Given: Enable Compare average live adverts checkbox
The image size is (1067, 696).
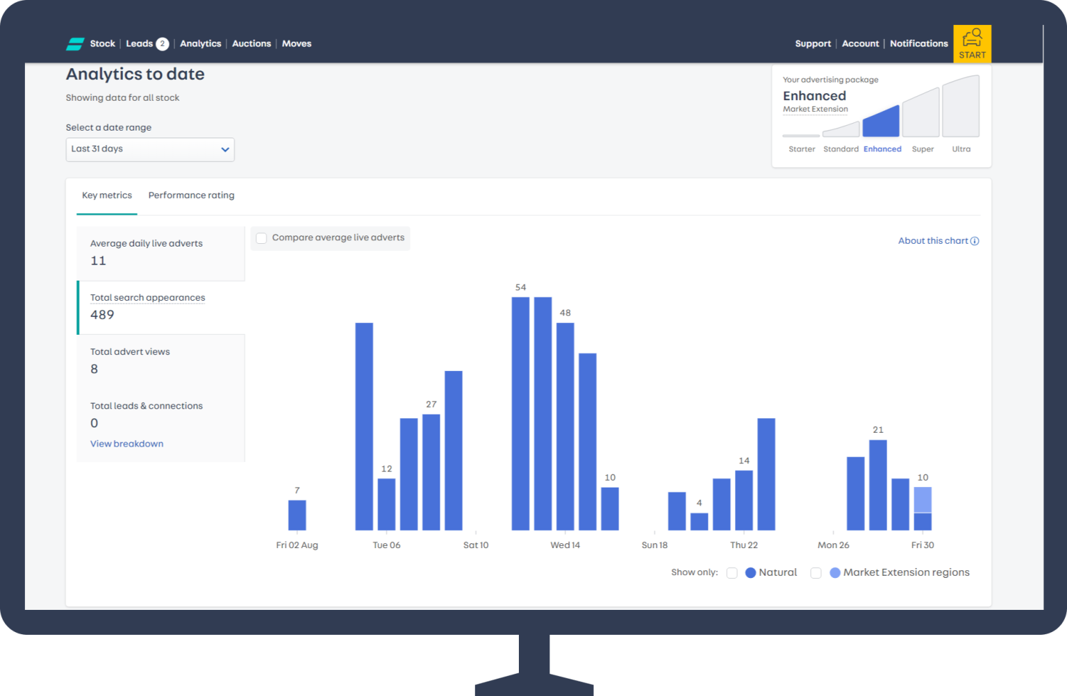Looking at the screenshot, I should click(x=262, y=238).
